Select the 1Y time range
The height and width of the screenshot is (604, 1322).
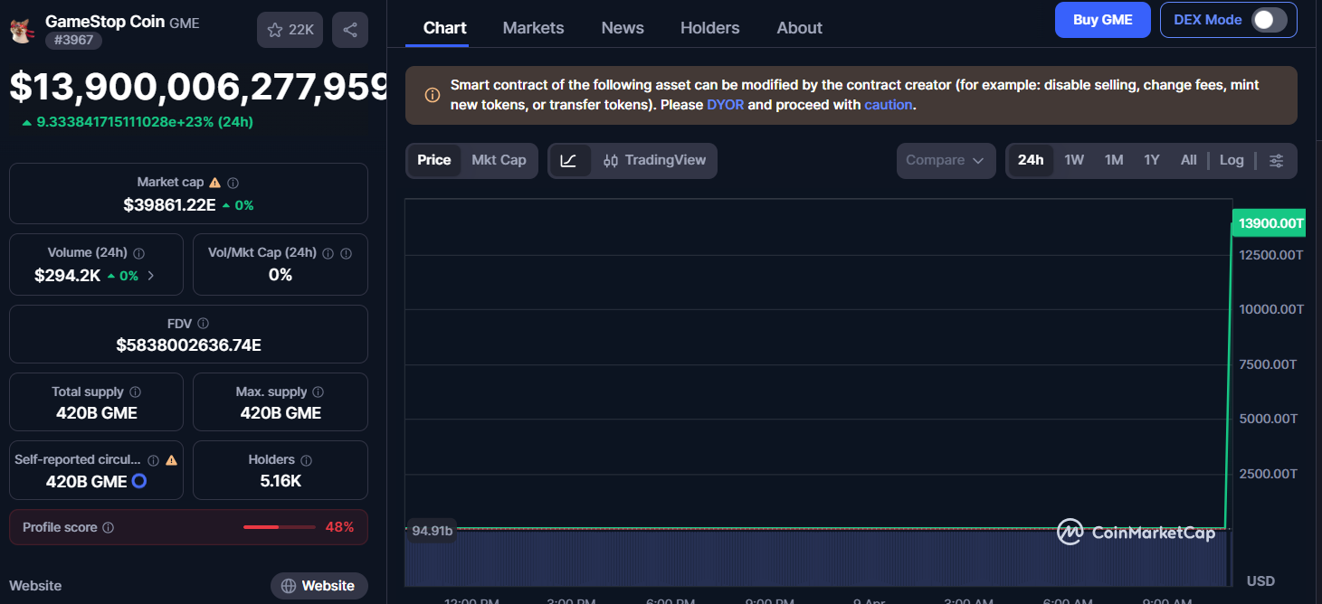coord(1151,160)
